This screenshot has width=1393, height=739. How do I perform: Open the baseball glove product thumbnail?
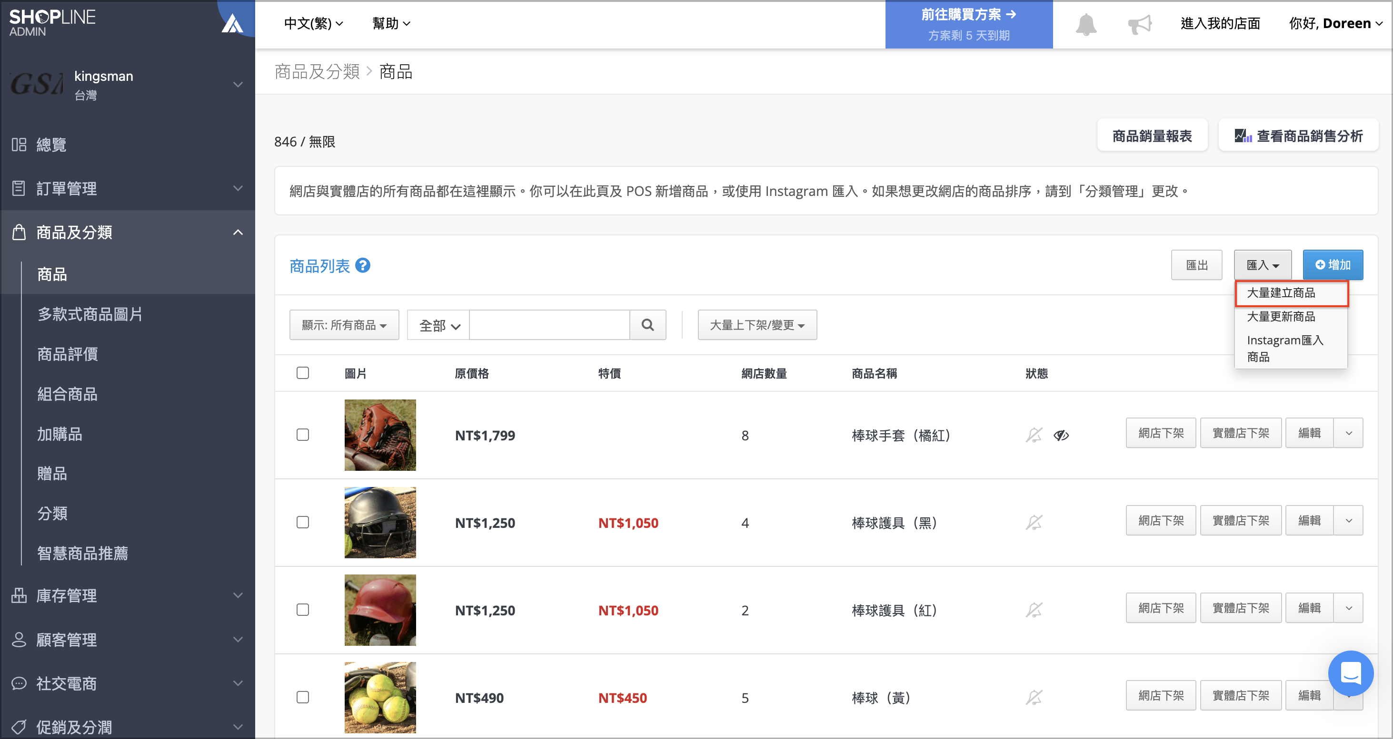click(x=380, y=435)
